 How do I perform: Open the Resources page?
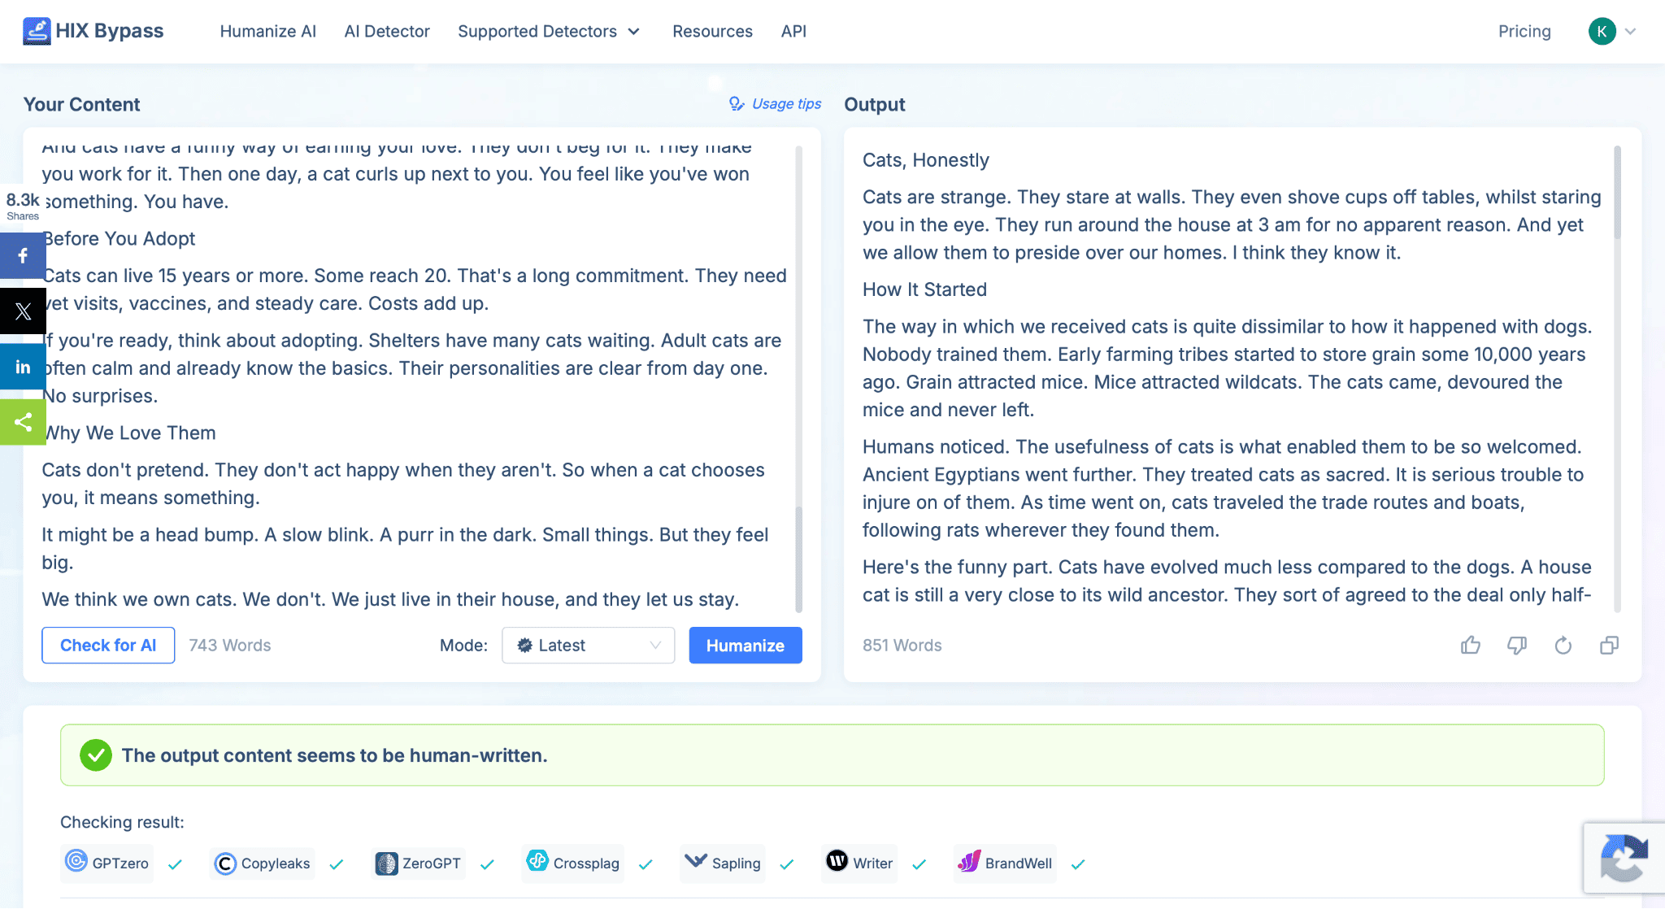point(712,31)
